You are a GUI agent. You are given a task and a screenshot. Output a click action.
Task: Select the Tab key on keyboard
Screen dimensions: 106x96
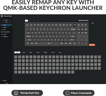28,33
